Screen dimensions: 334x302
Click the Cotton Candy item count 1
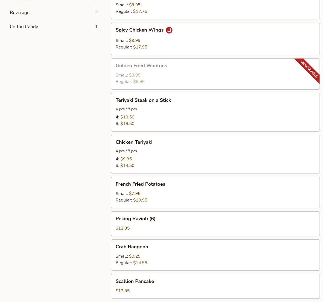(96, 27)
